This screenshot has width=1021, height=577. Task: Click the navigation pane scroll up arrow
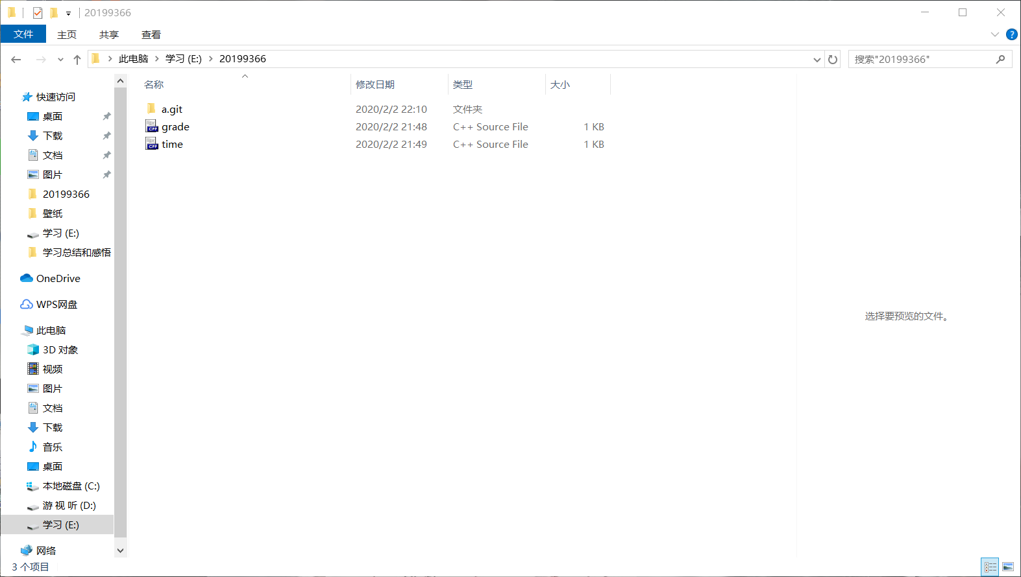(x=120, y=80)
